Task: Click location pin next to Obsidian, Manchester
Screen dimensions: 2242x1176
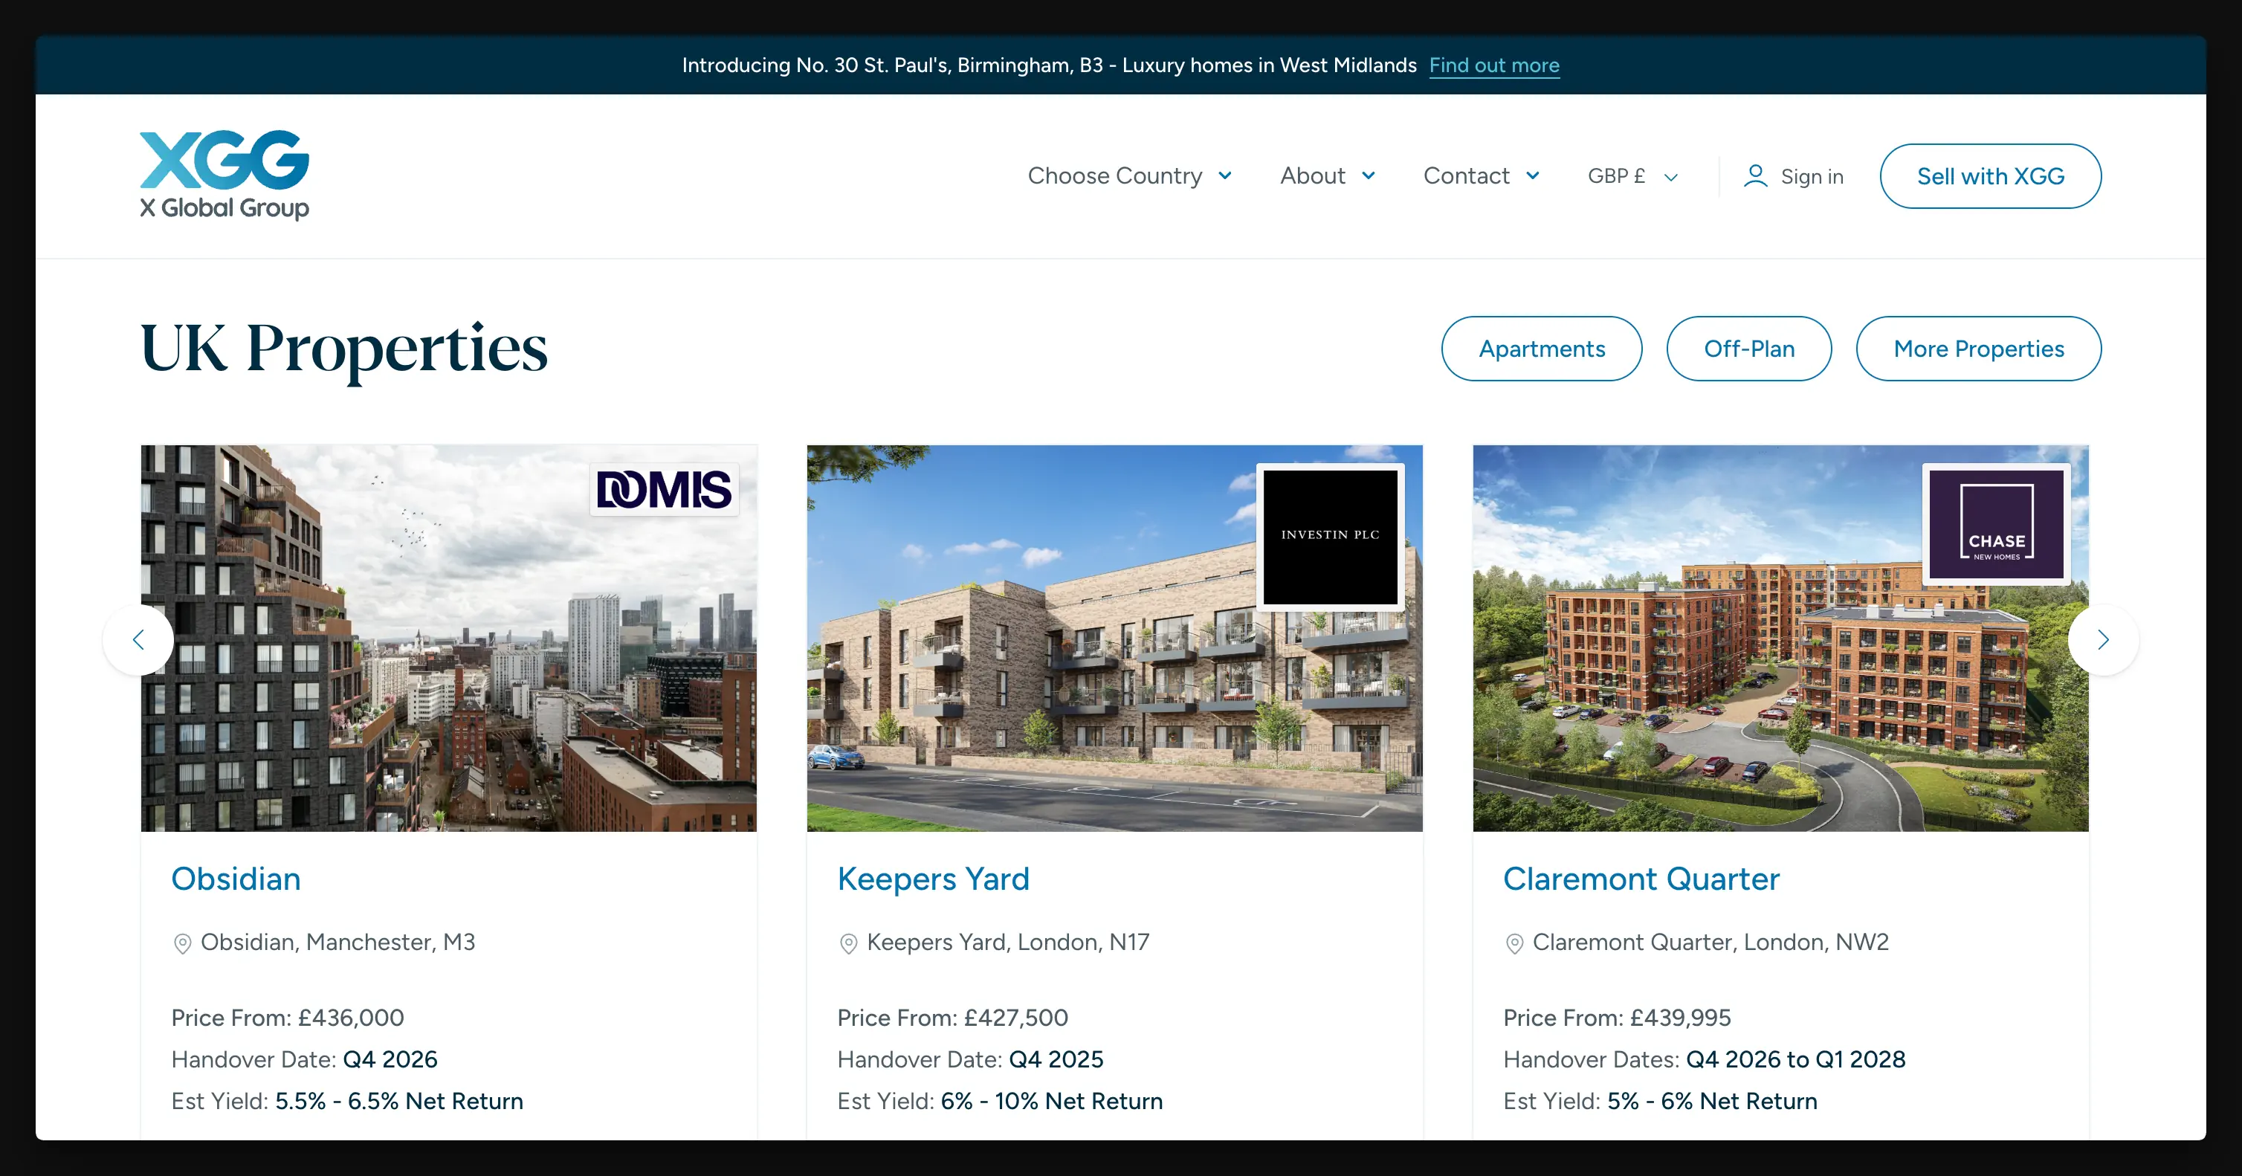Action: pos(182,943)
